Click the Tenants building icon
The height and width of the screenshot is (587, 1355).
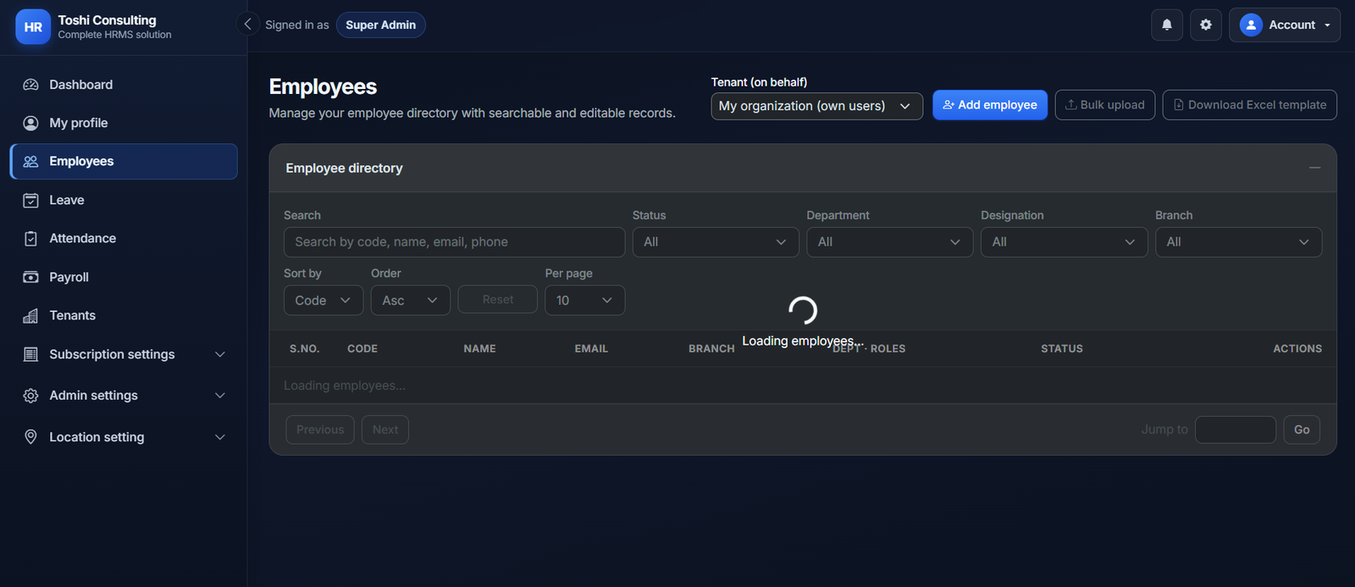[x=30, y=315]
